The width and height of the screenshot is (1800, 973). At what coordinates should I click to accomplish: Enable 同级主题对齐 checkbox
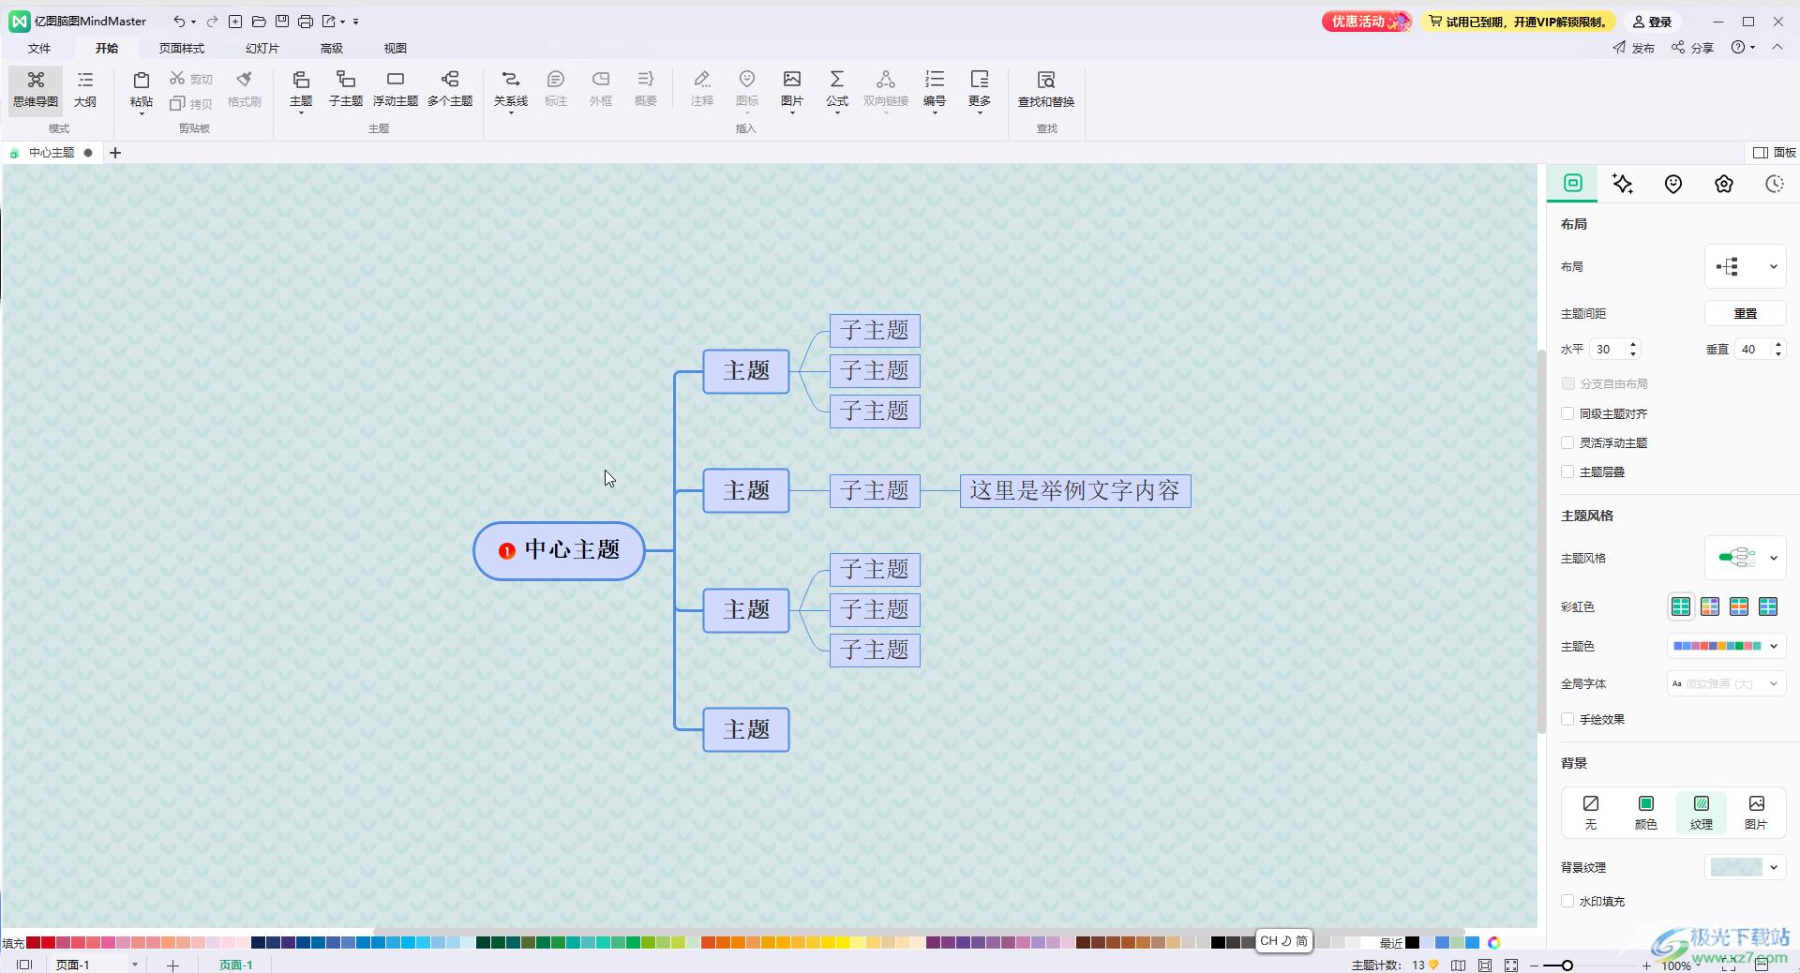pos(1567,413)
